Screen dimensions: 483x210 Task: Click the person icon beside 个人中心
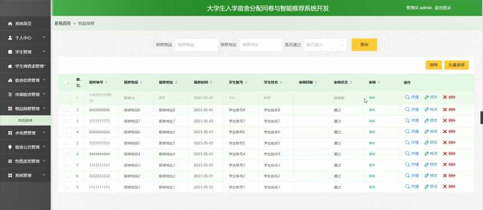point(10,38)
